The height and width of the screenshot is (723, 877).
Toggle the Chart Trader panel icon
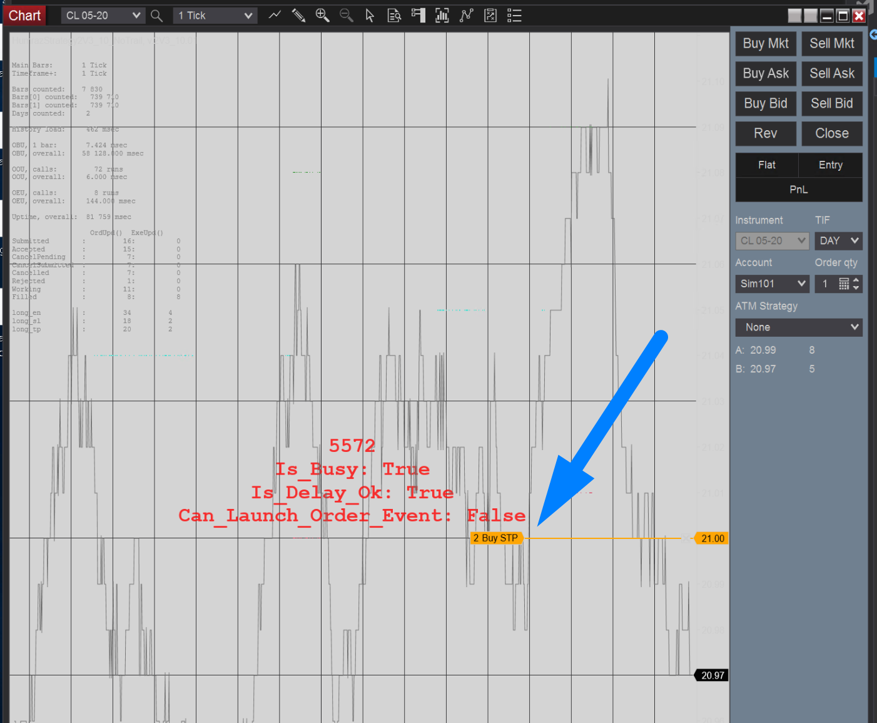418,16
